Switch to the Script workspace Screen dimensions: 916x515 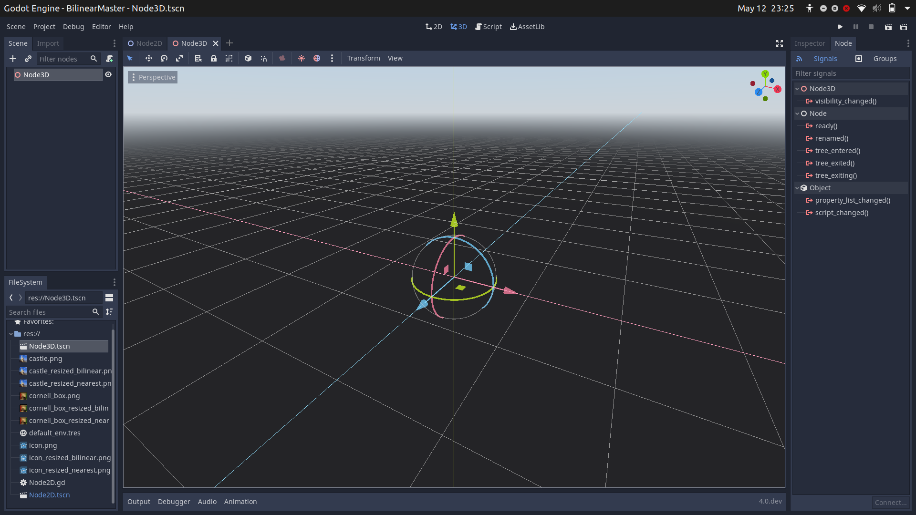pyautogui.click(x=489, y=27)
